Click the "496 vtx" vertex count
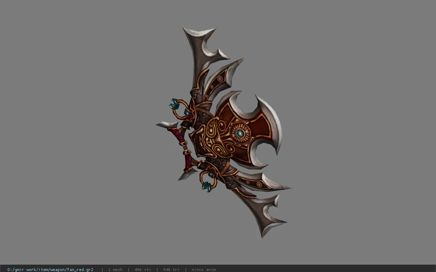This screenshot has width=436, height=272. coord(143,270)
